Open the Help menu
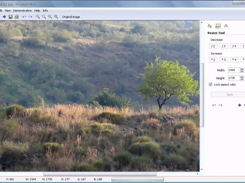 (37, 11)
